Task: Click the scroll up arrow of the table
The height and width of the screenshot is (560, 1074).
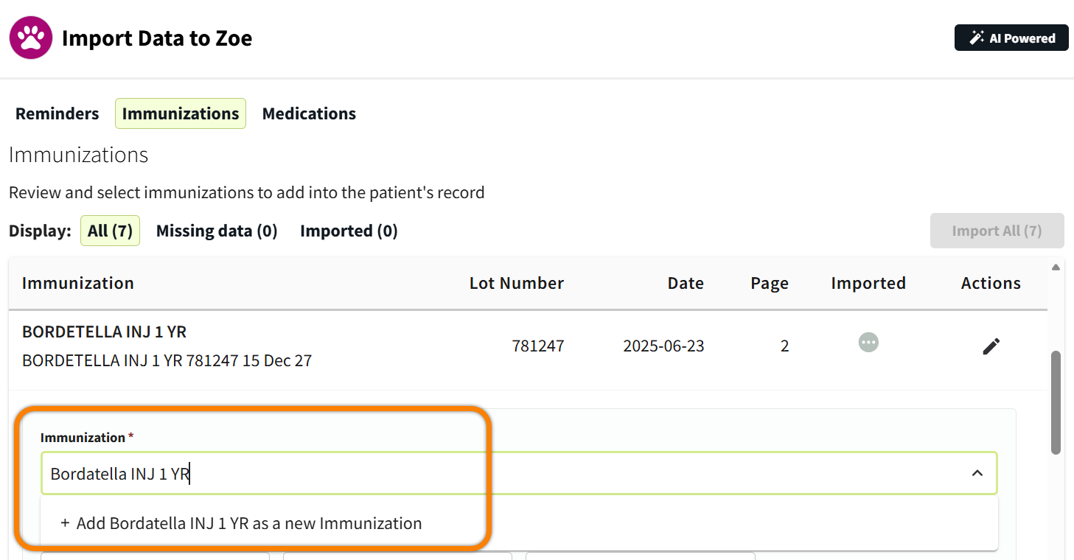Action: 1056,267
